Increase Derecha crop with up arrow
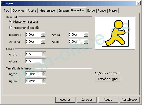Viewport: 142px width, 105px height. (x=43, y=40)
